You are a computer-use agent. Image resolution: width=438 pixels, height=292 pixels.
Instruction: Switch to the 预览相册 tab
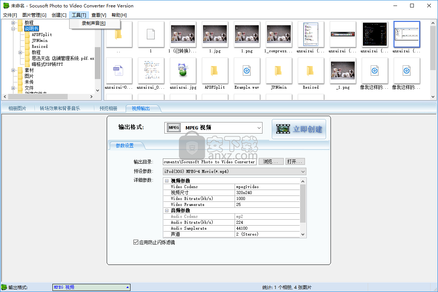point(108,108)
